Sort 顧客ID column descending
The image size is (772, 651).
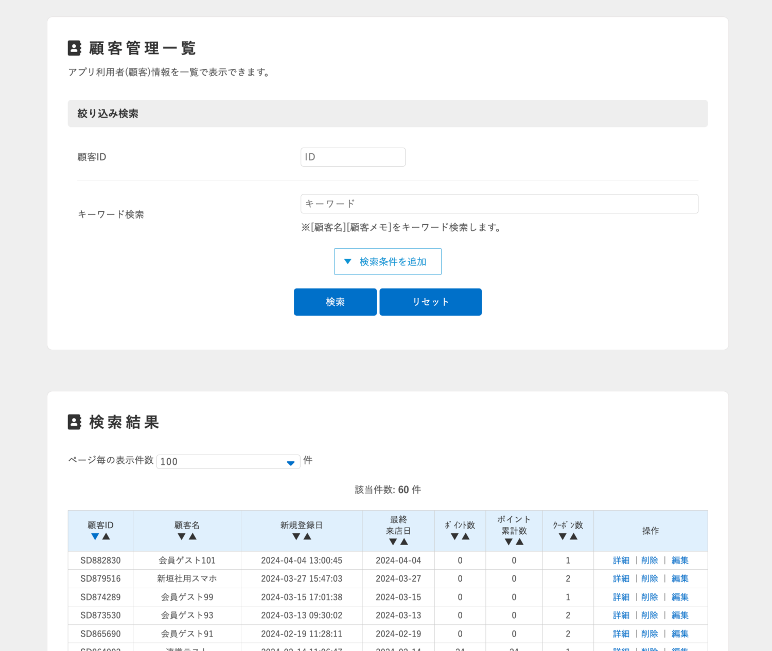95,536
